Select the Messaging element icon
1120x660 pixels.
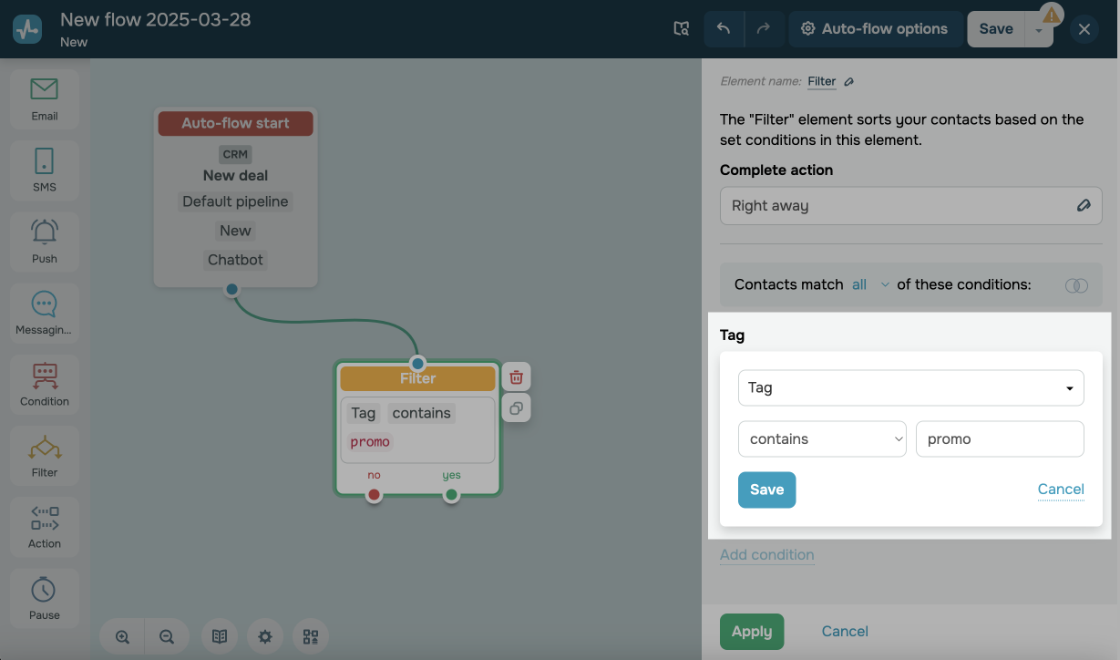point(44,303)
